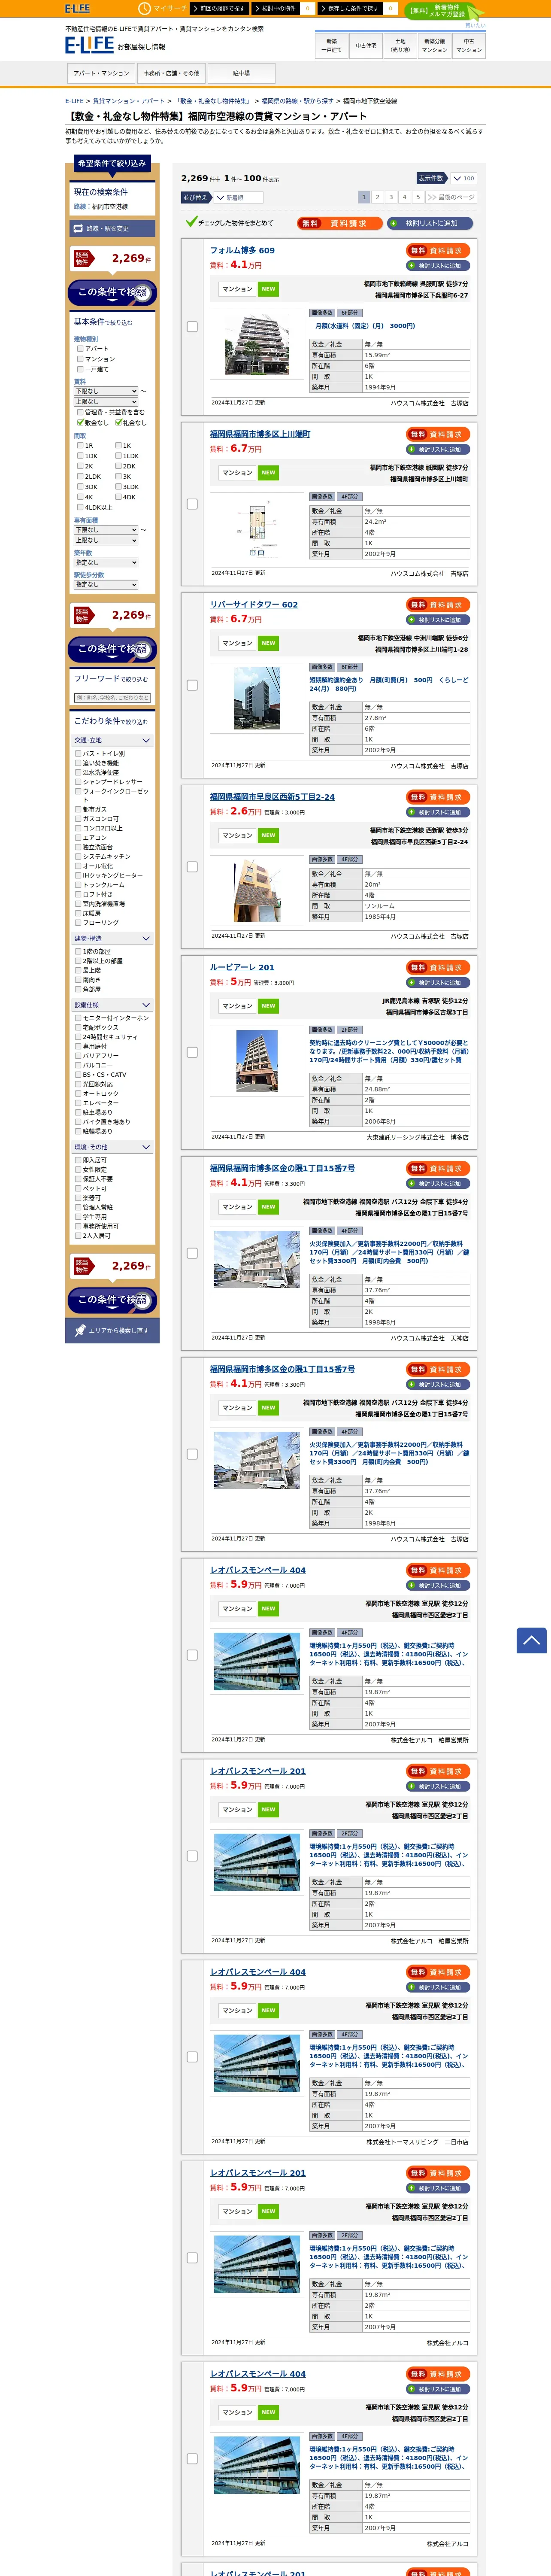Collapse 環境・その他 filter section
This screenshot has width=551, height=2576.
point(113,1147)
